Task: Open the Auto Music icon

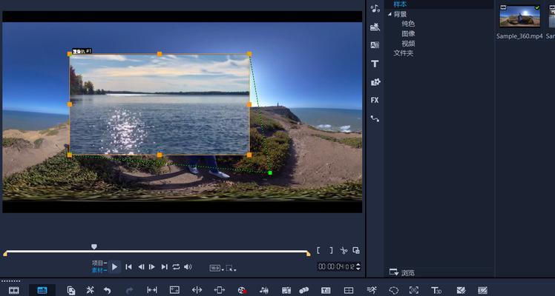Action: pyautogui.click(x=286, y=290)
